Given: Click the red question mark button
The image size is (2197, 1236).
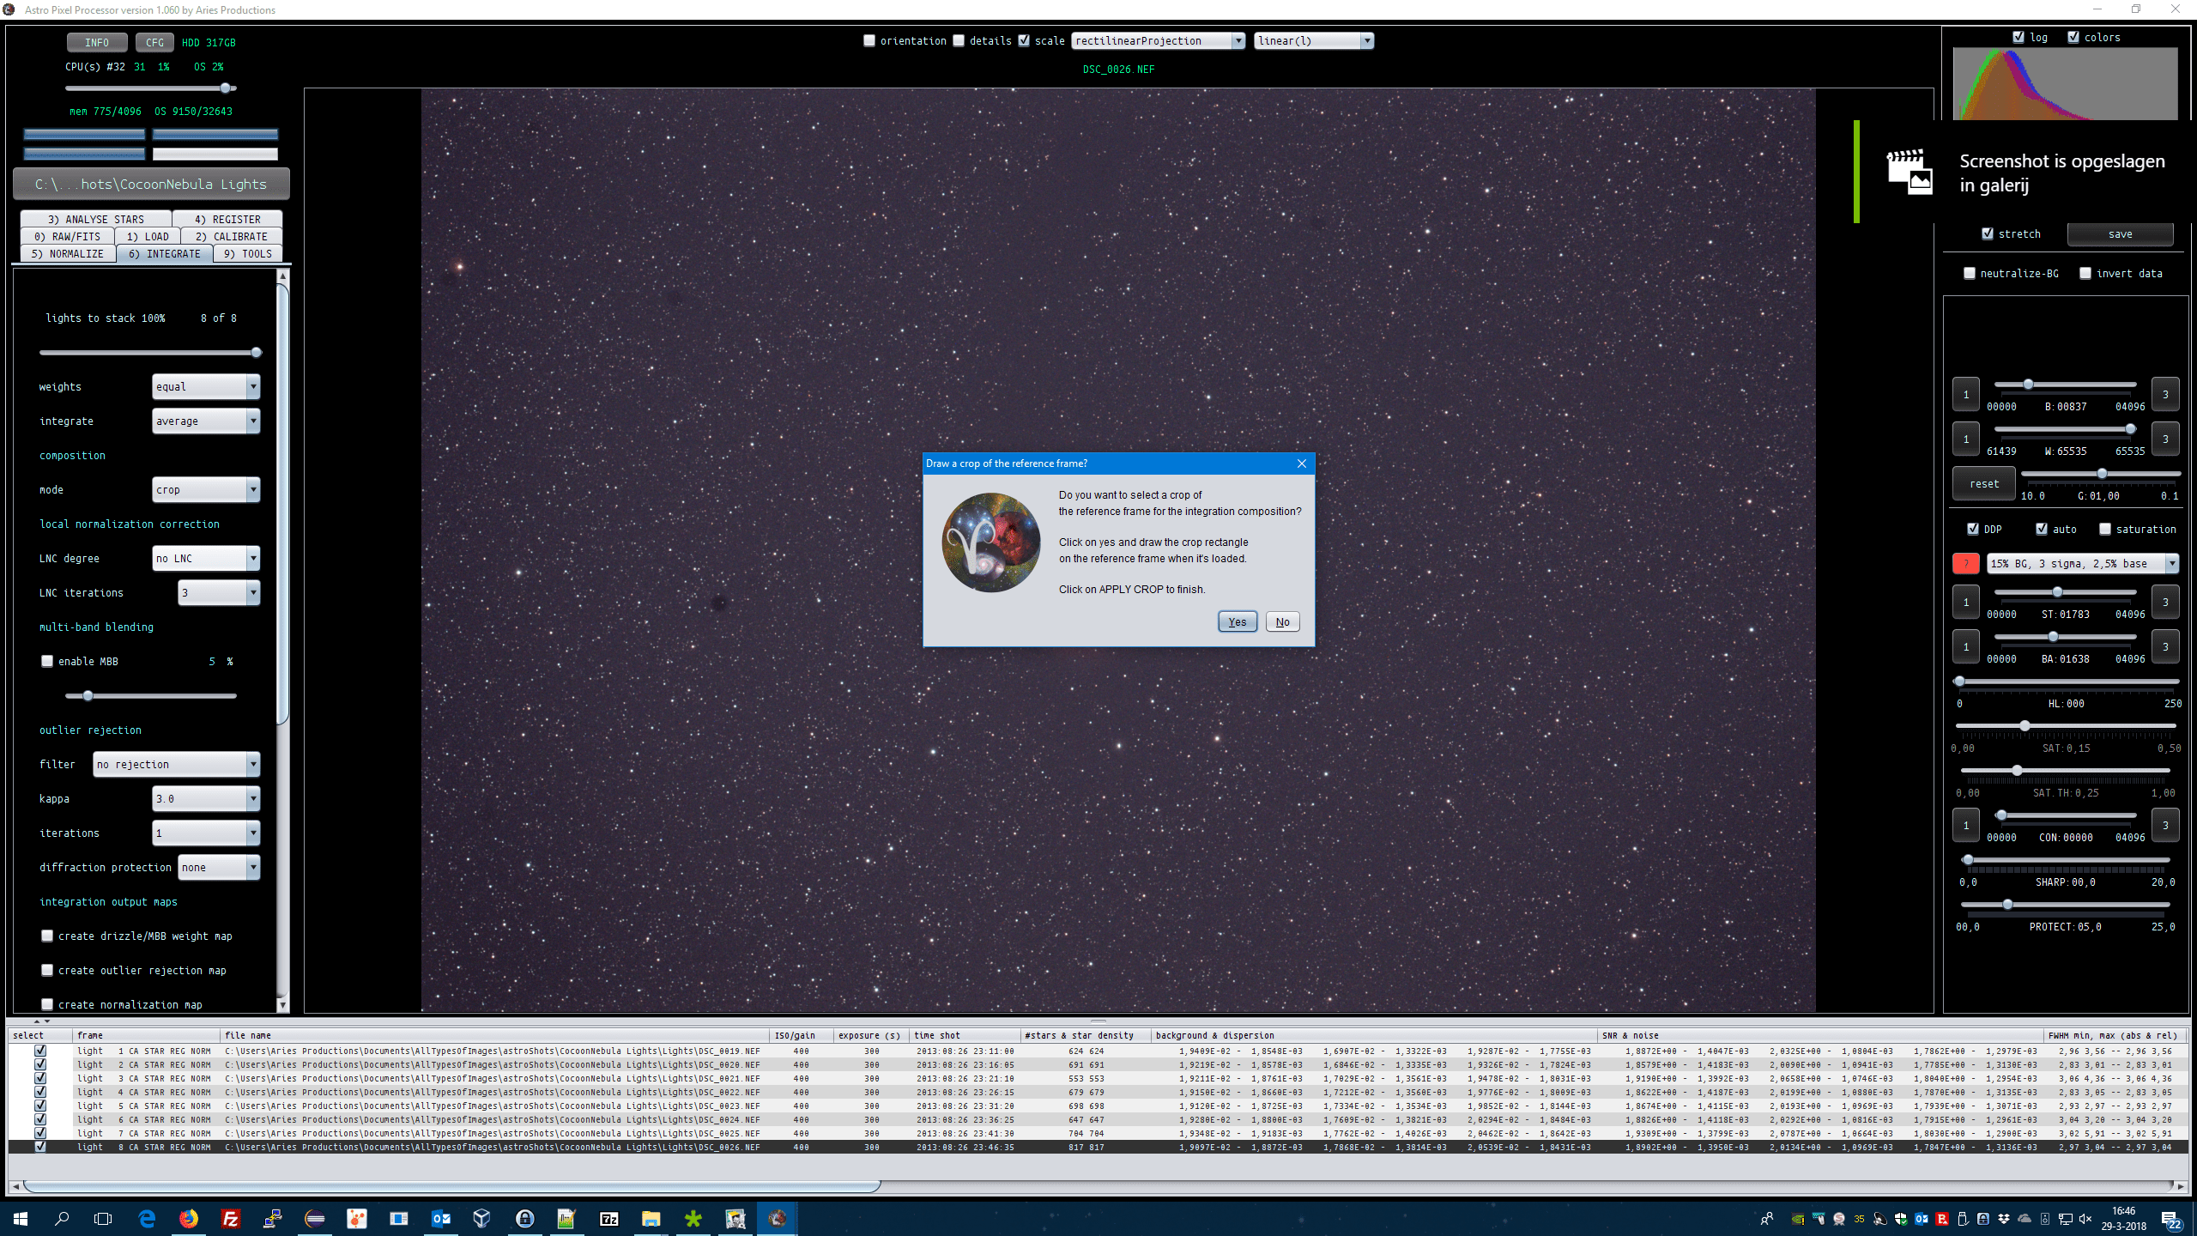Looking at the screenshot, I should click(1965, 563).
